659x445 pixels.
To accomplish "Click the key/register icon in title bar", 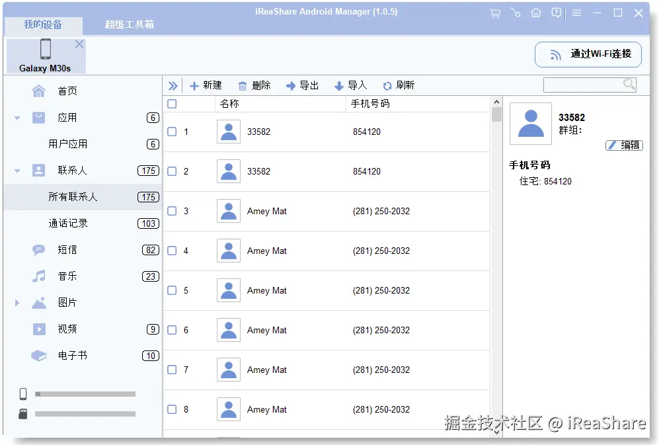I will (x=516, y=13).
